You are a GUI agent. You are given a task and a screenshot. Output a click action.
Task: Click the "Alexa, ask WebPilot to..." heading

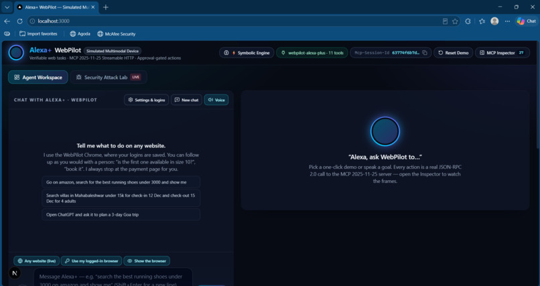click(x=385, y=157)
